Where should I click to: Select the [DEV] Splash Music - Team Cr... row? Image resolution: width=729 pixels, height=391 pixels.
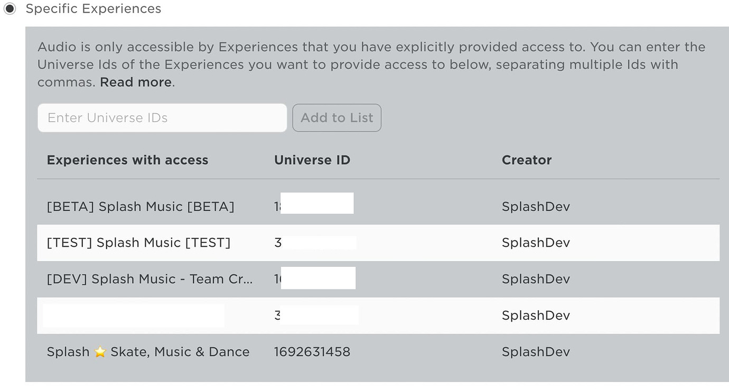coord(378,279)
